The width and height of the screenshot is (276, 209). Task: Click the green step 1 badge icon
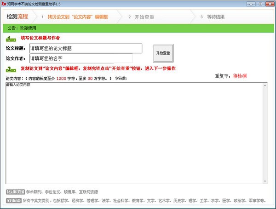point(11,39)
